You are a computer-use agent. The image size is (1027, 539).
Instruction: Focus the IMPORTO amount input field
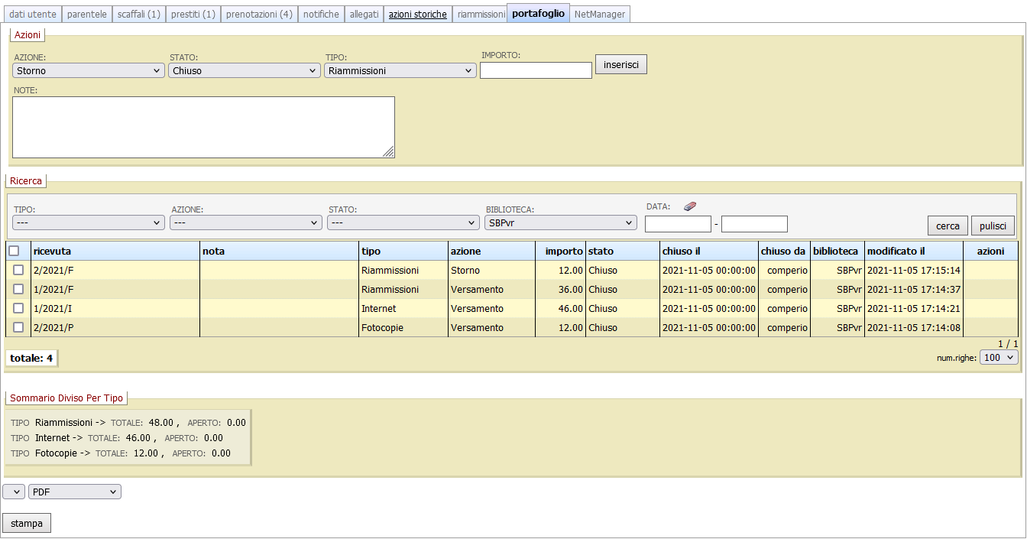[x=536, y=70]
